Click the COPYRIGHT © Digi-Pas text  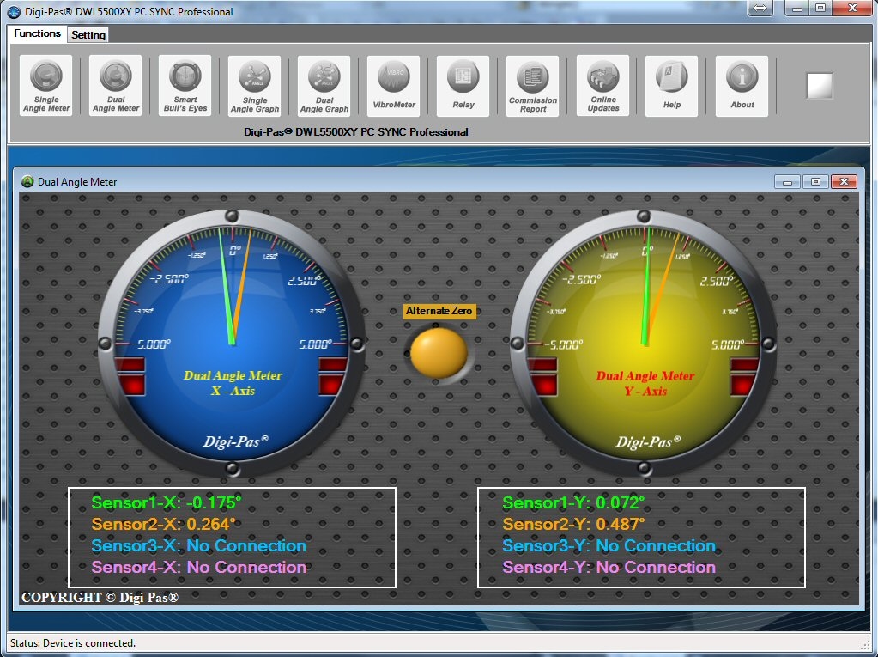pyautogui.click(x=100, y=598)
